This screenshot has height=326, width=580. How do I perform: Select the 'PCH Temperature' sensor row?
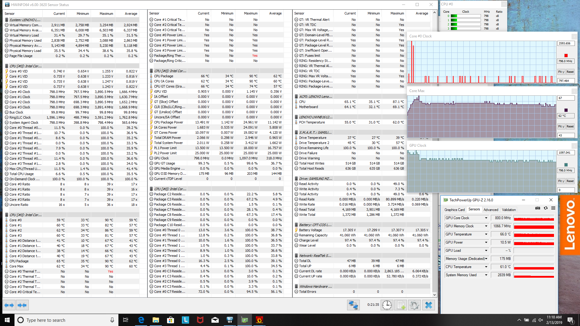[x=362, y=122]
